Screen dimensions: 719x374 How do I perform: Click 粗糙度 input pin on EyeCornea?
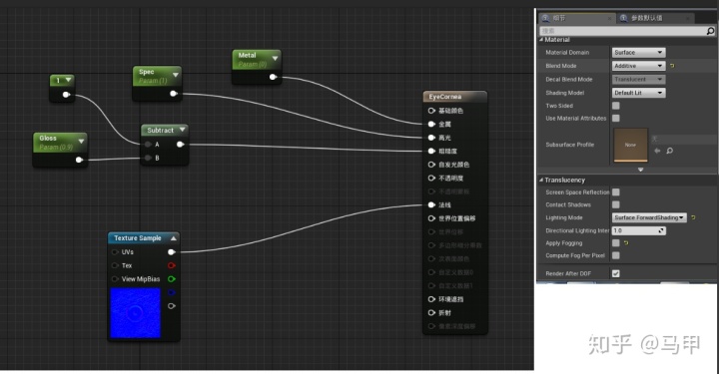(x=431, y=151)
